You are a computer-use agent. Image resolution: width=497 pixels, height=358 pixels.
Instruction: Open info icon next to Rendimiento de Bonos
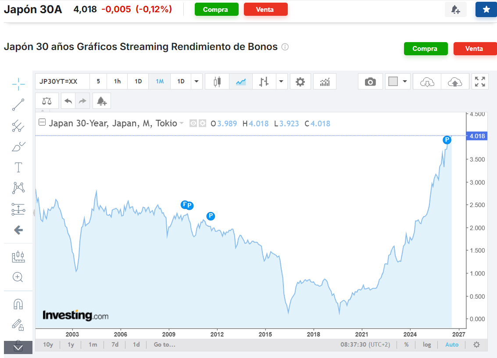click(285, 47)
